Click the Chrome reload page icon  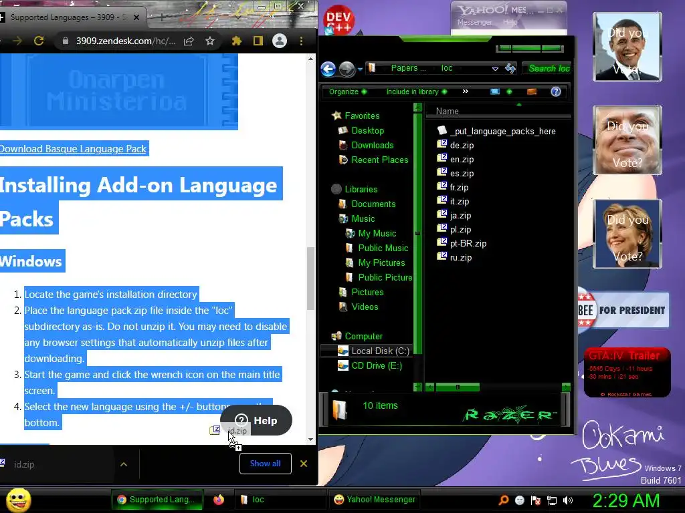(39, 41)
